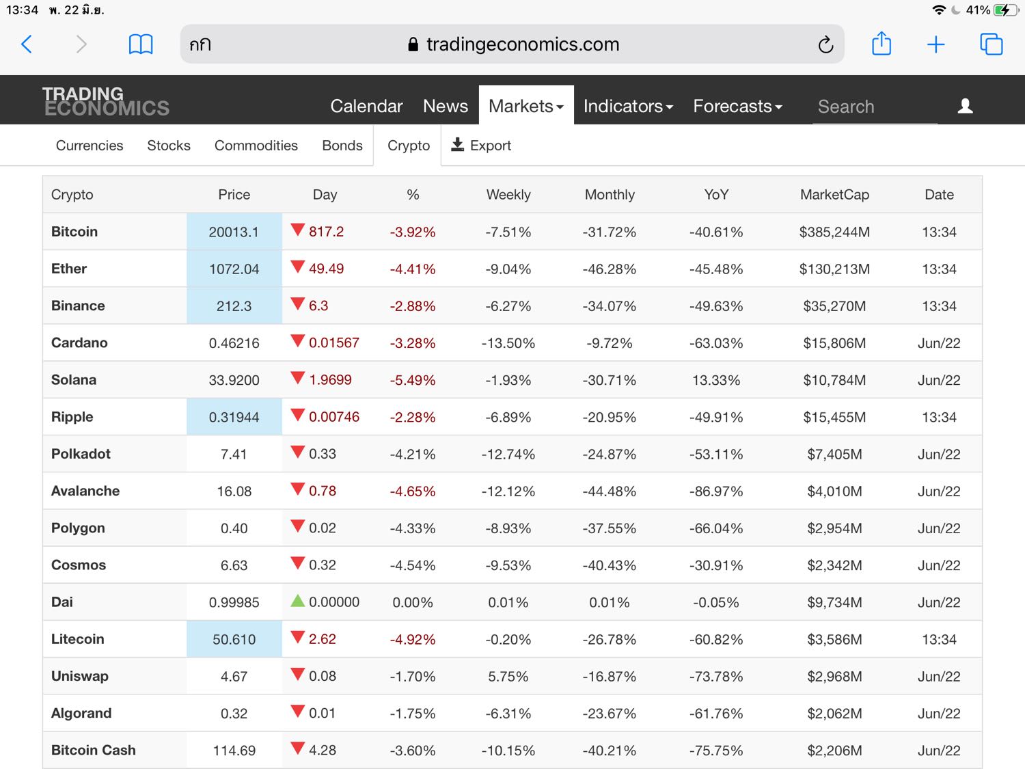Expand the Indicators dropdown menu

pyautogui.click(x=628, y=106)
